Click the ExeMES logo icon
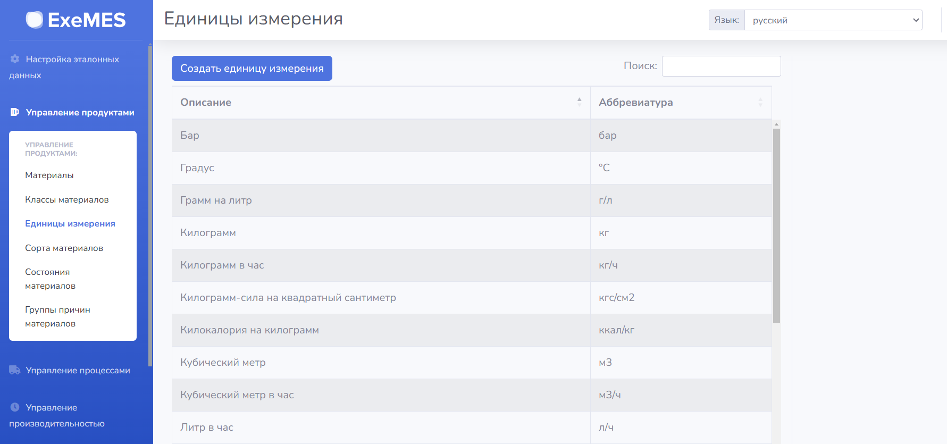The image size is (947, 444). 35,20
